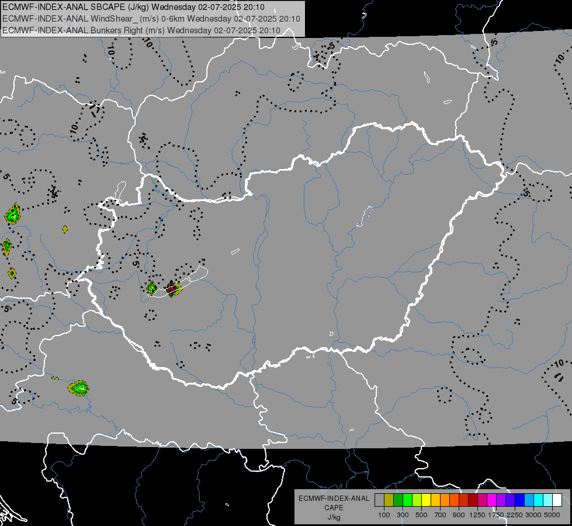The image size is (572, 526).
Task: Click the dark green legend swatch
Action: [x=398, y=500]
